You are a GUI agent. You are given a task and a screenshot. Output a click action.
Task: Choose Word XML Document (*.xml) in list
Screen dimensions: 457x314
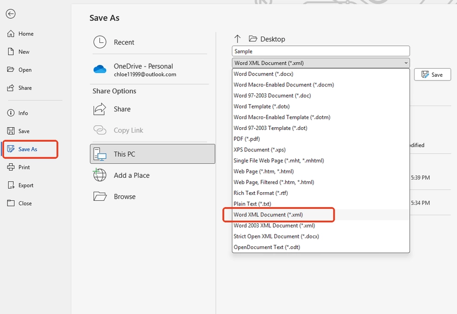coord(321,215)
